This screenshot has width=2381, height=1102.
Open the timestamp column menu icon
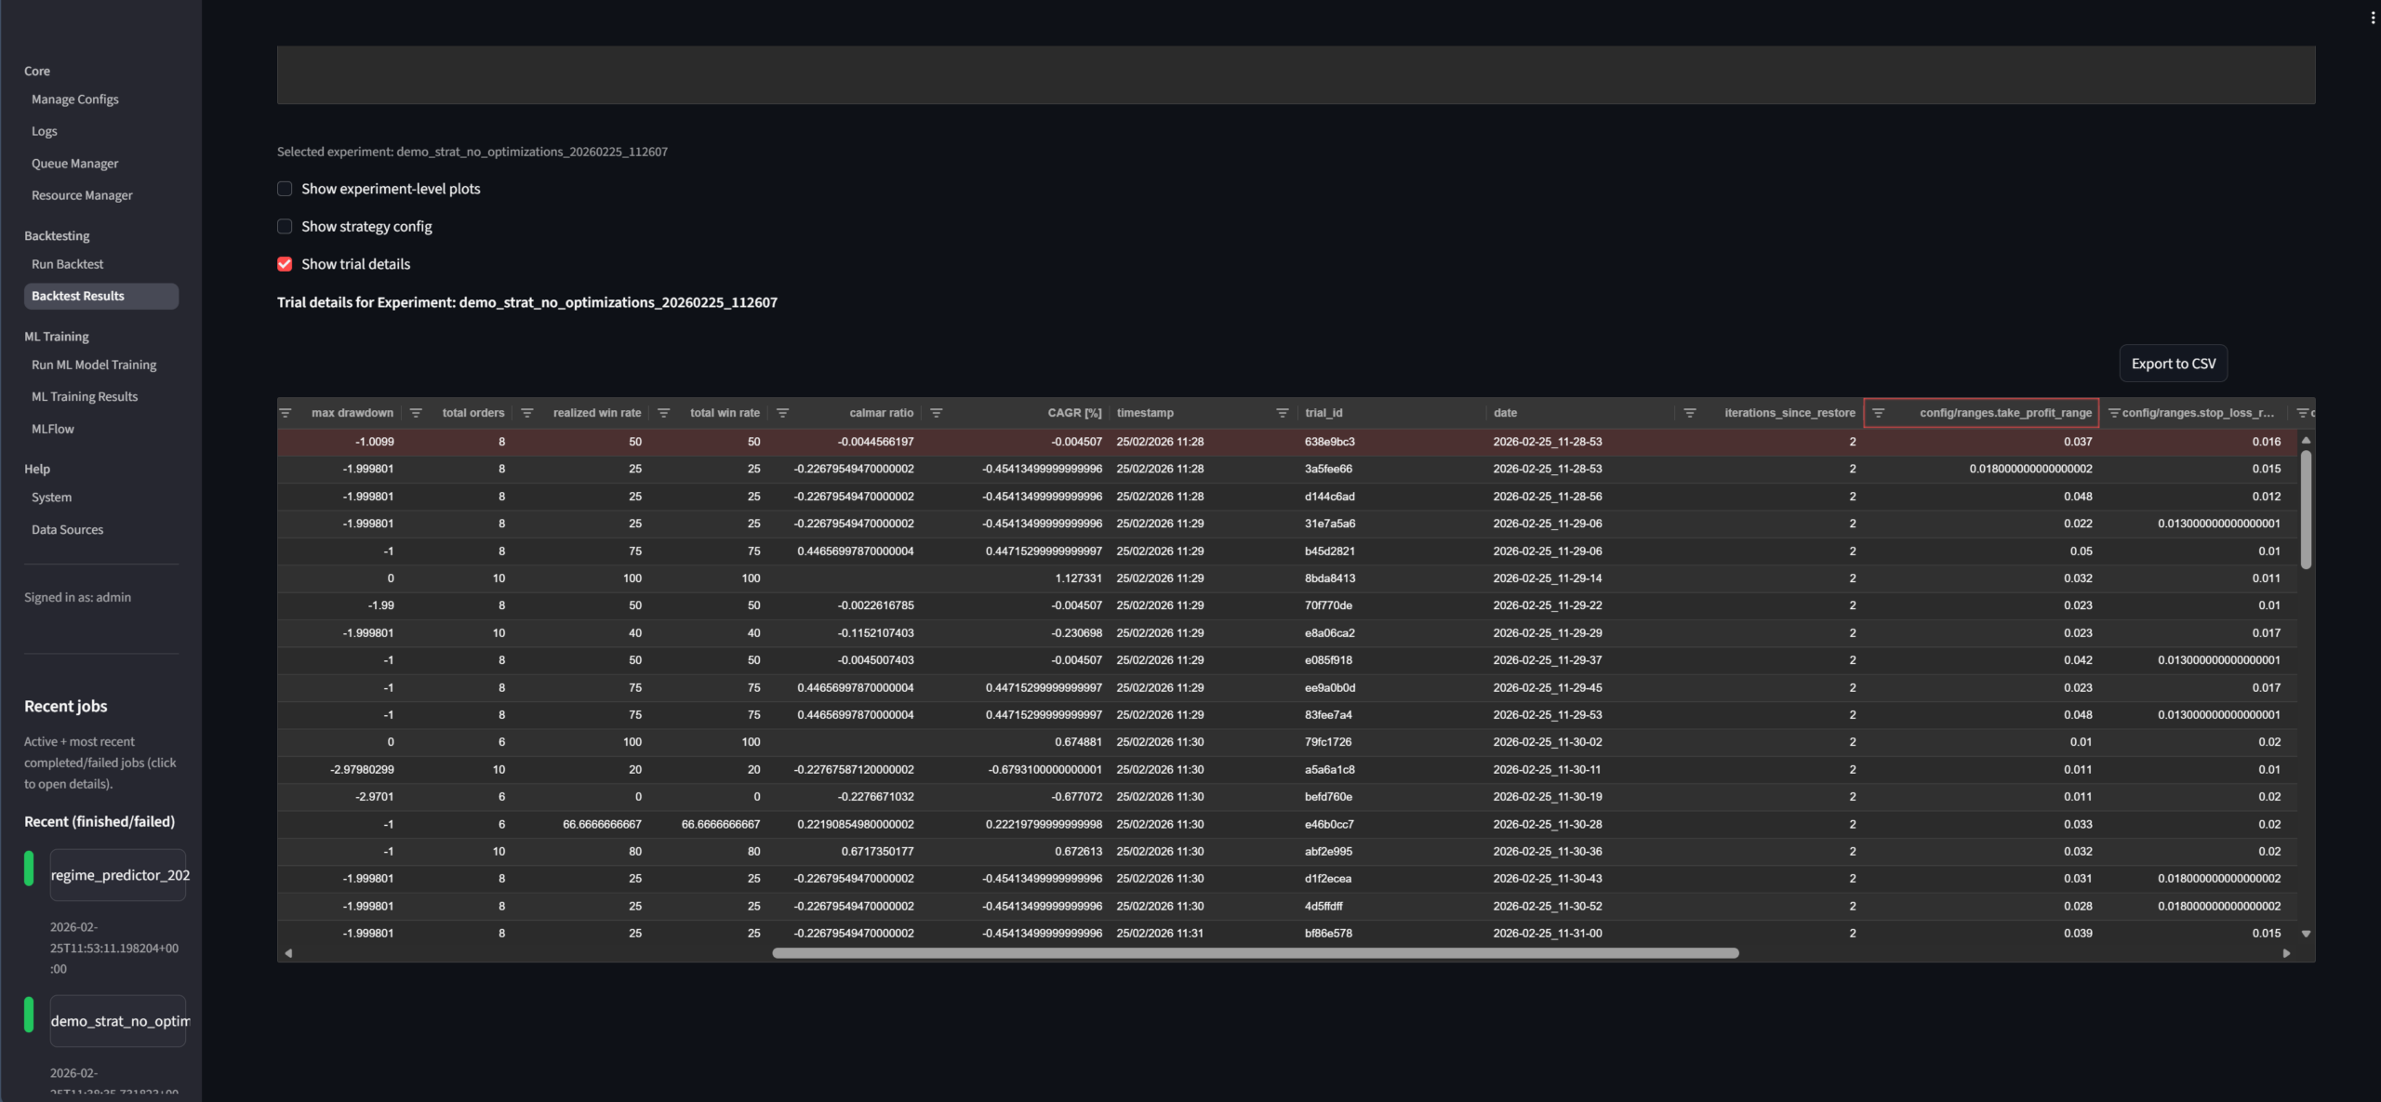pos(1282,413)
